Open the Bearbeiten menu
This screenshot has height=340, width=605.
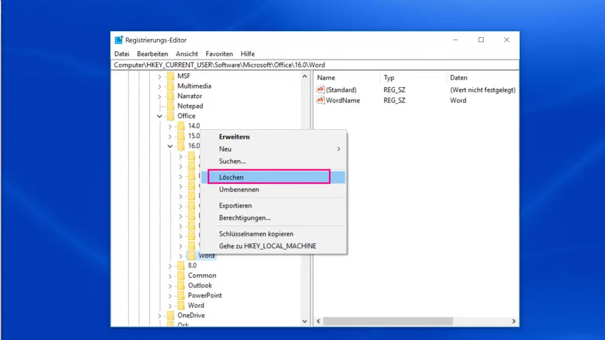pyautogui.click(x=152, y=54)
